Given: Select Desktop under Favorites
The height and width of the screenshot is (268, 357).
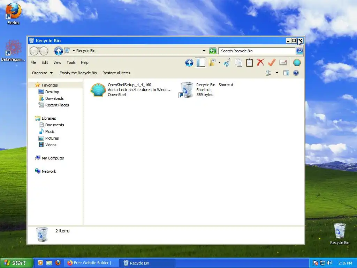Looking at the screenshot, I should coord(52,92).
